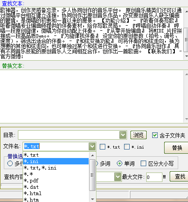Open dropdown next to 最大文件 label
This screenshot has height=202, width=188.
(x=118, y=177)
